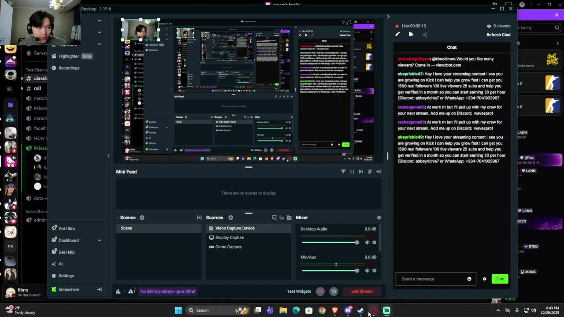
Task: Add a new source with plus icon
Action: pos(230,217)
